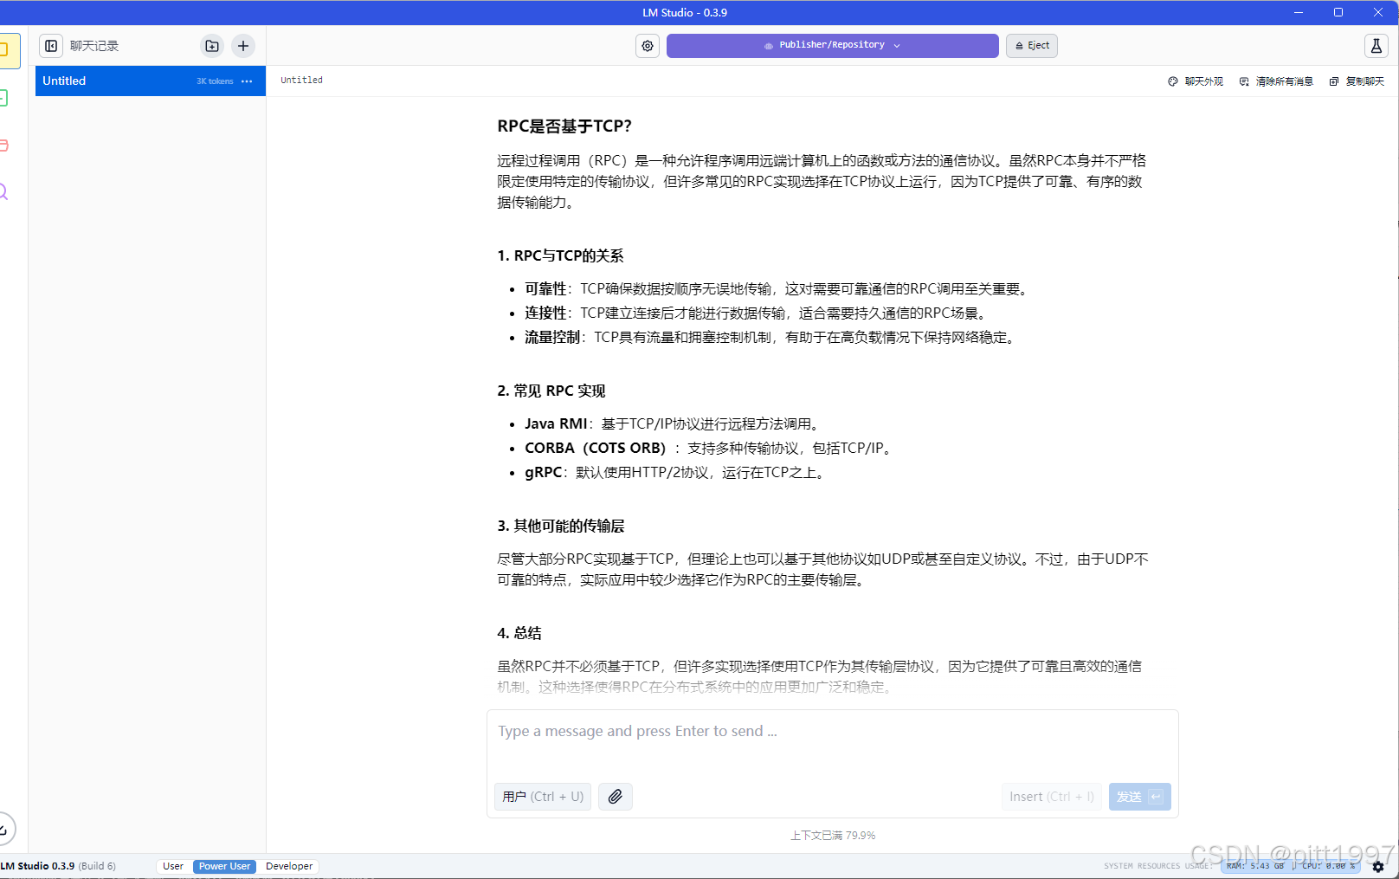Click LM Studio 0.3.9 version label
The image size is (1399, 879).
point(59,866)
